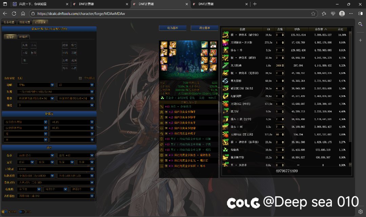Screen dimensions: 366x217
Task: Switch to the 技能设置 tab
Action: click(25, 22)
